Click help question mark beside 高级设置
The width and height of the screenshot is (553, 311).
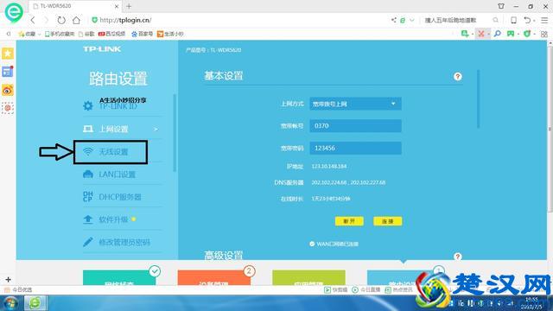click(x=457, y=257)
